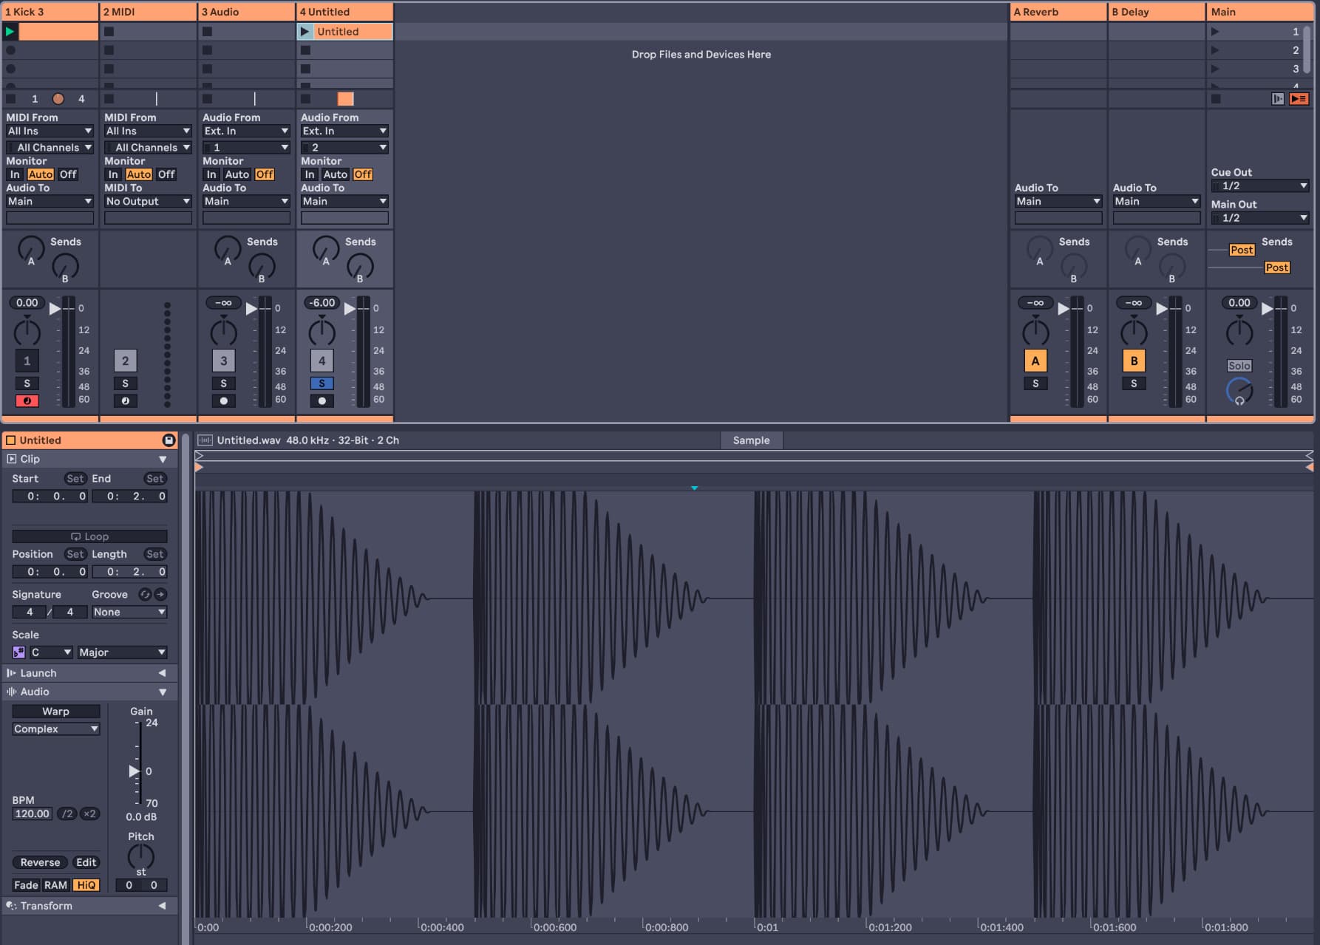Open the Major scale type dropdown
Screen dimensions: 1320x945
[122, 652]
